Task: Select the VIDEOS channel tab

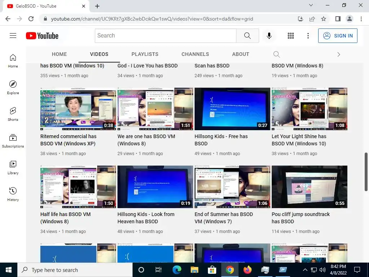Action: click(x=99, y=54)
